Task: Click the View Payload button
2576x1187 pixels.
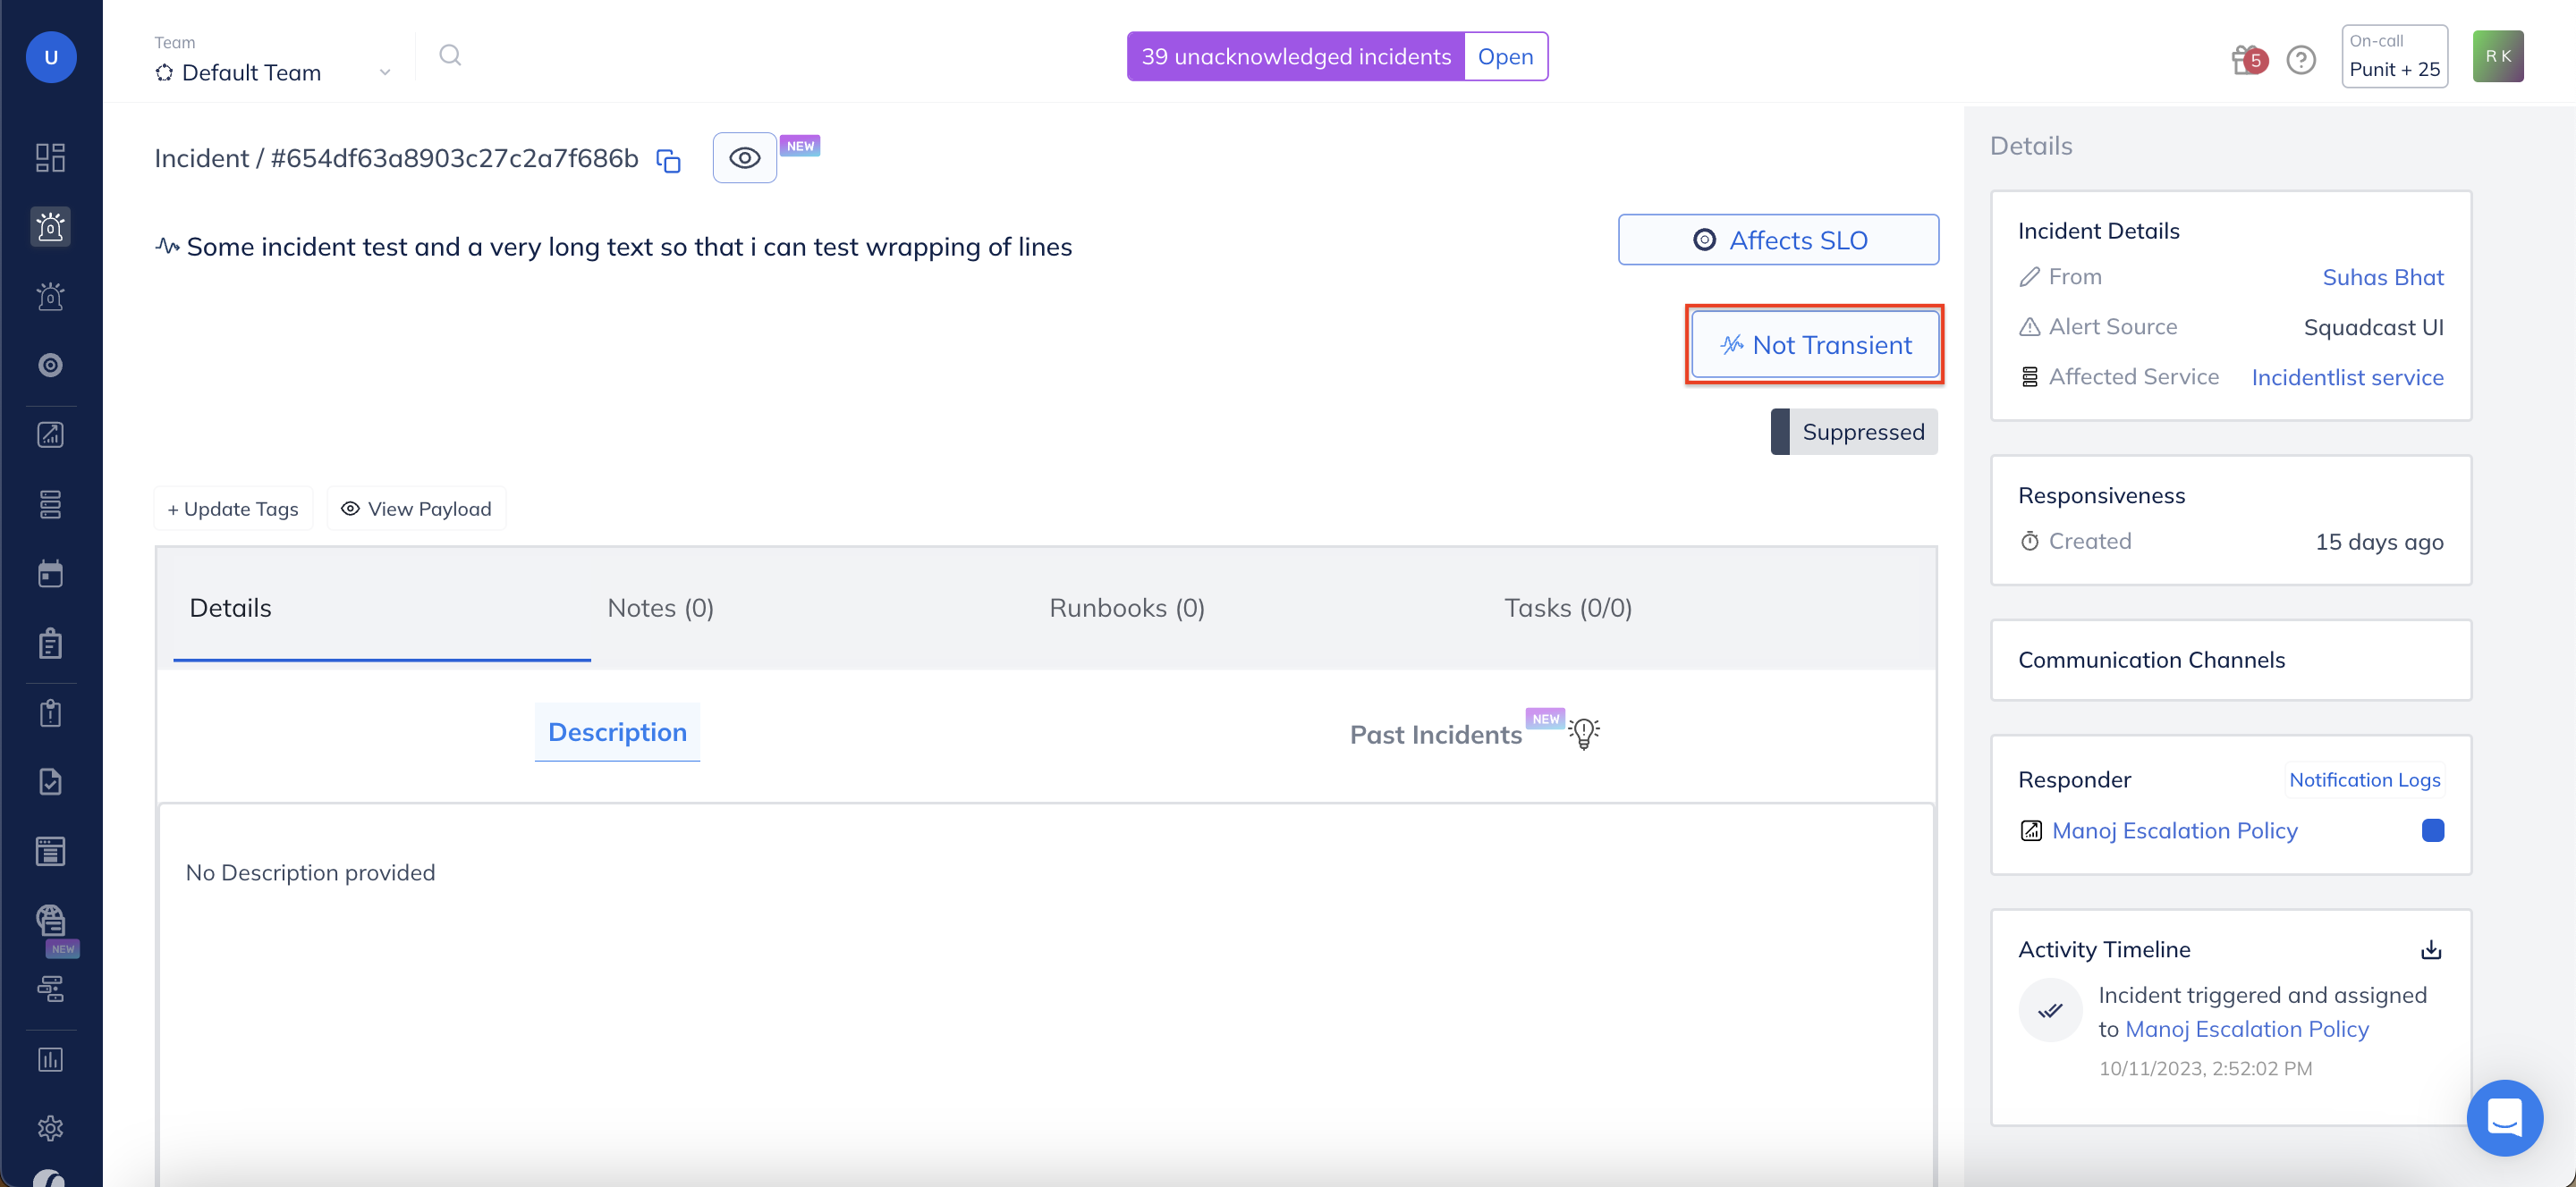Action: click(x=416, y=509)
